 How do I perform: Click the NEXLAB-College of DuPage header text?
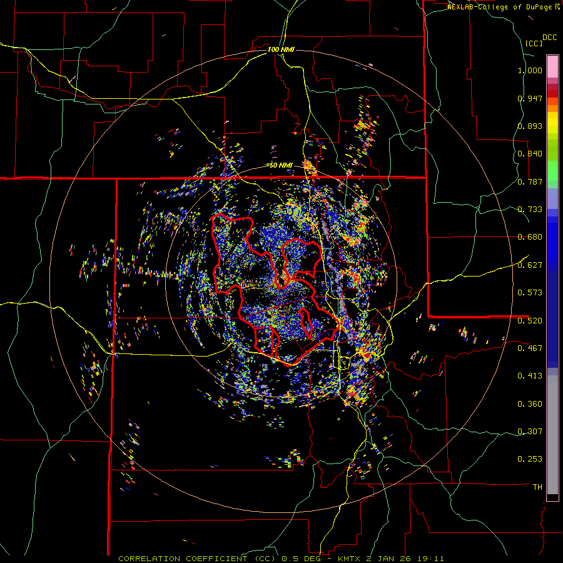tap(499, 7)
